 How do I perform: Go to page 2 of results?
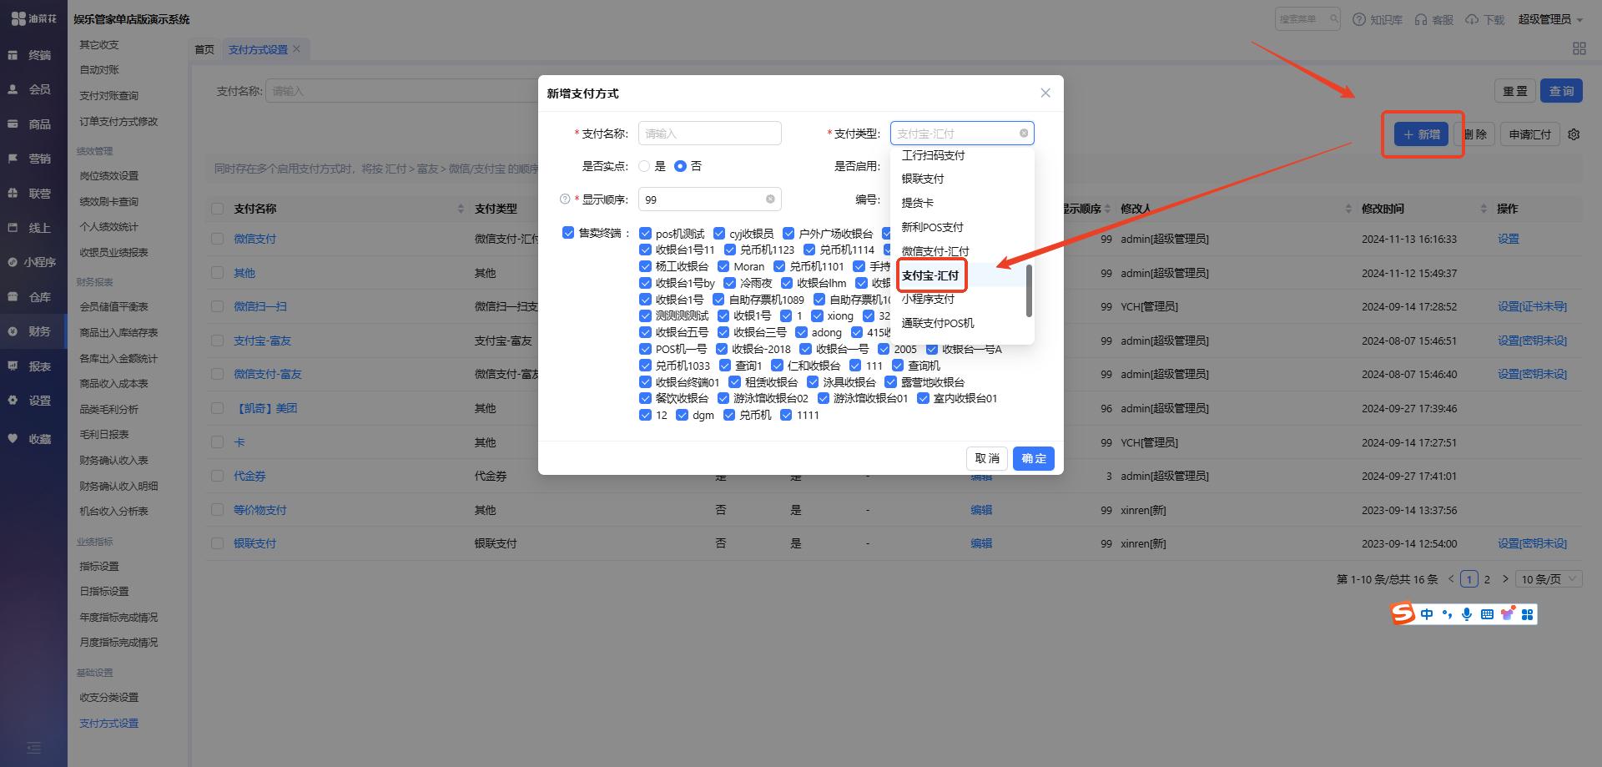pos(1487,578)
